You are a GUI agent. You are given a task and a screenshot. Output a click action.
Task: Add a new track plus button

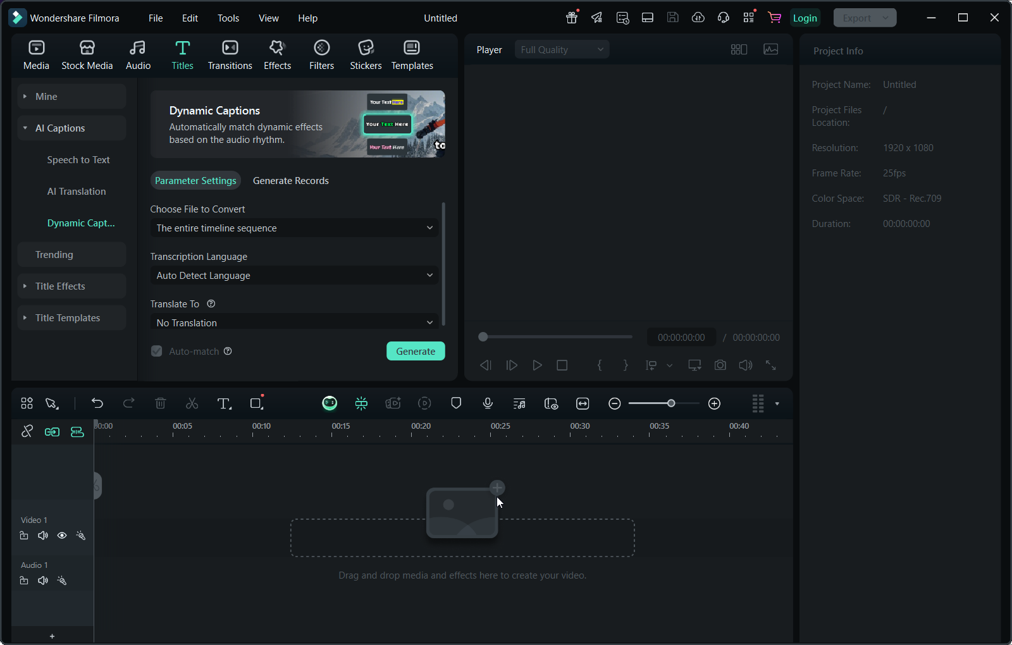pyautogui.click(x=52, y=636)
